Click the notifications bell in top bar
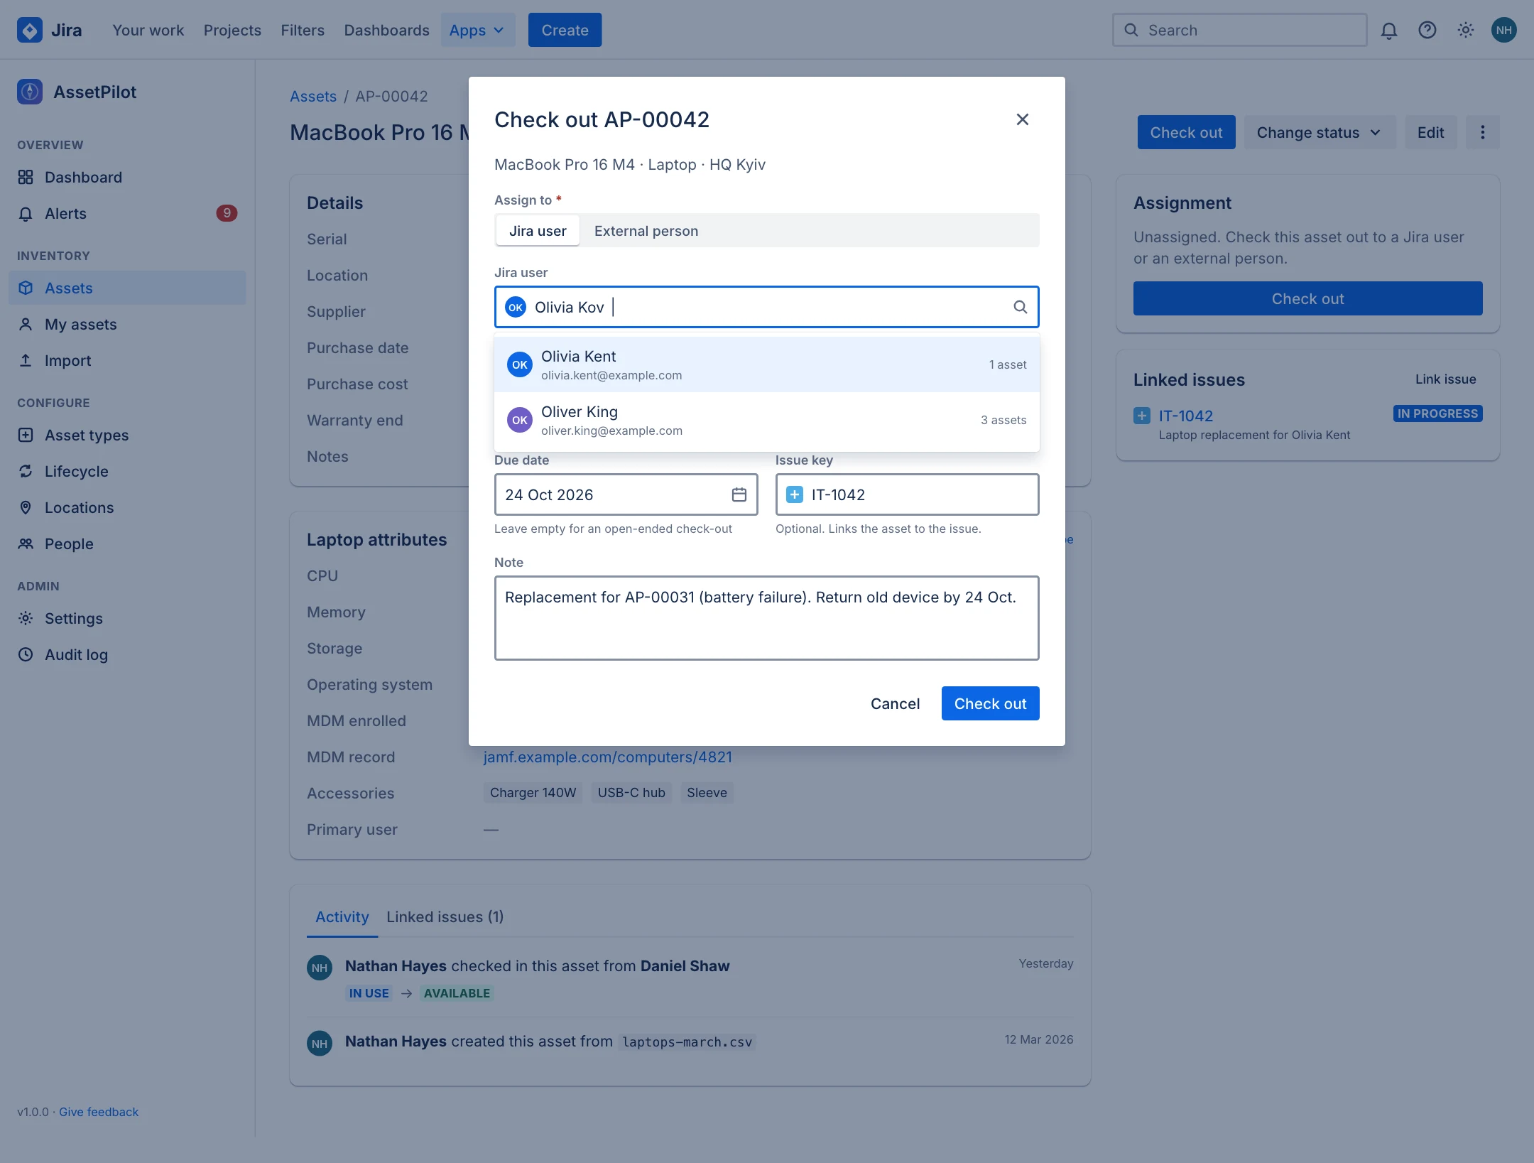This screenshot has height=1163, width=1534. (x=1388, y=30)
